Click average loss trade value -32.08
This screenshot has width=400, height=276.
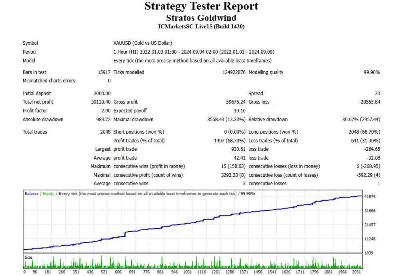tap(373, 158)
